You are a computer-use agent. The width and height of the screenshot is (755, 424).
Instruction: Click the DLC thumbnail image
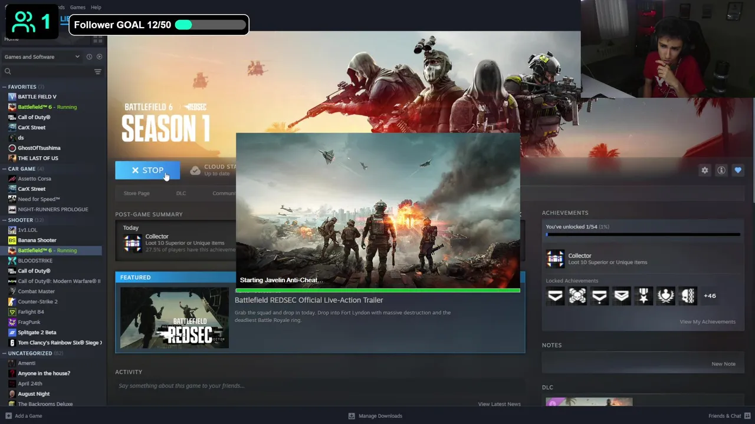pyautogui.click(x=589, y=402)
